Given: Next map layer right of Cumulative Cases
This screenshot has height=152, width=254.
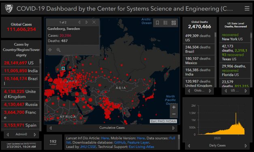Looking at the screenshot, I should click(x=173, y=128).
